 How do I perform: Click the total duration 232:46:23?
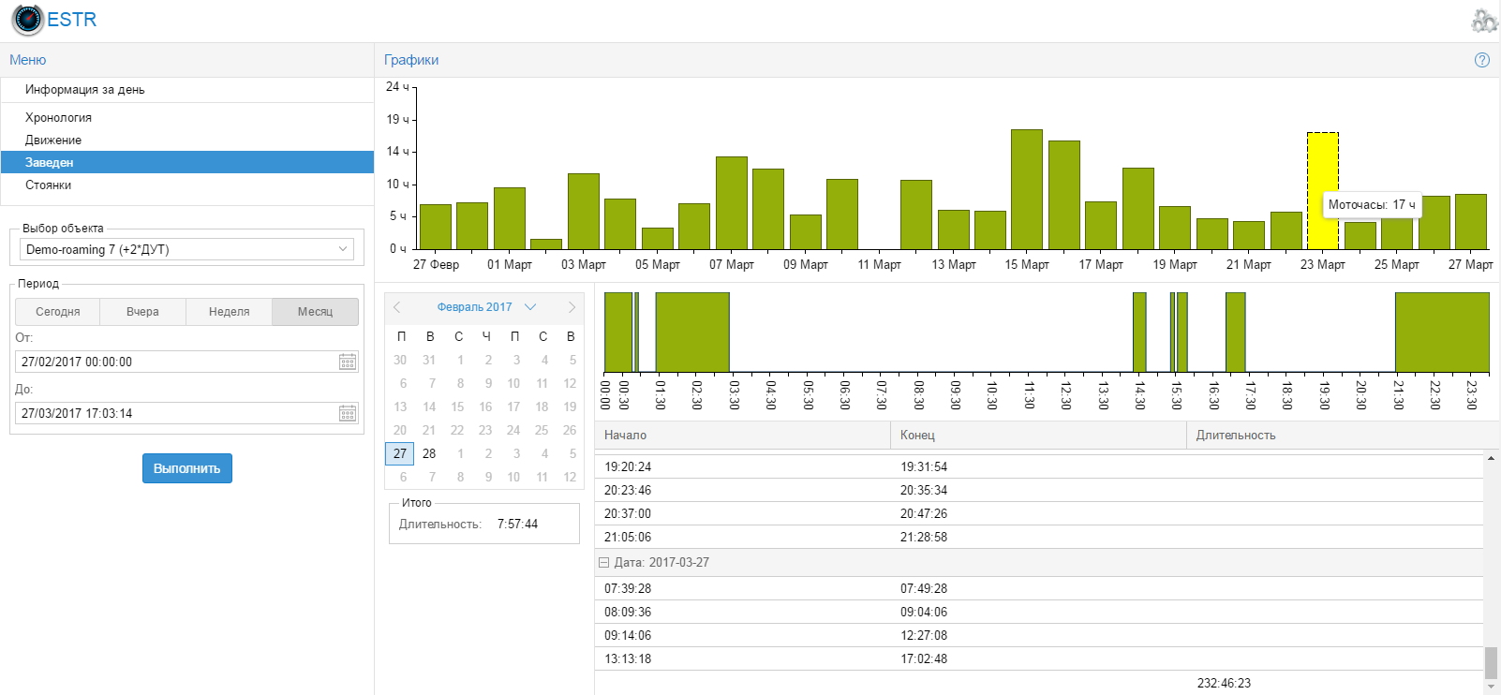pyautogui.click(x=1224, y=683)
